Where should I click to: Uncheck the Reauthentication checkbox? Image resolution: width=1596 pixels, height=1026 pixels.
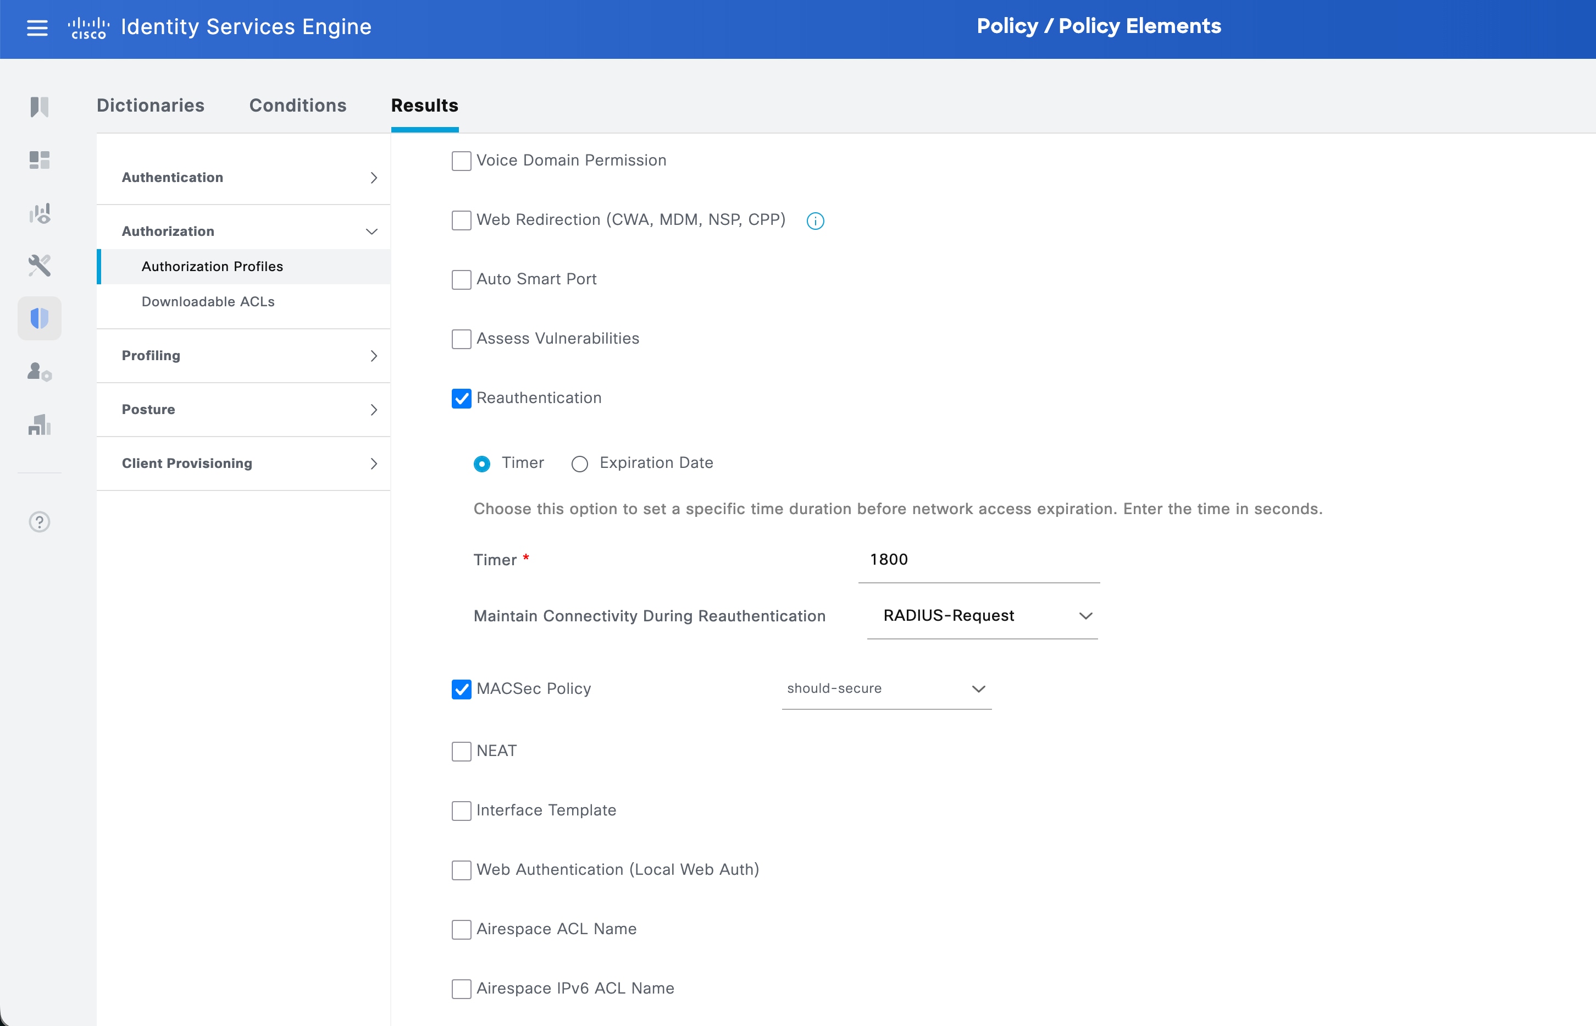[x=462, y=399]
